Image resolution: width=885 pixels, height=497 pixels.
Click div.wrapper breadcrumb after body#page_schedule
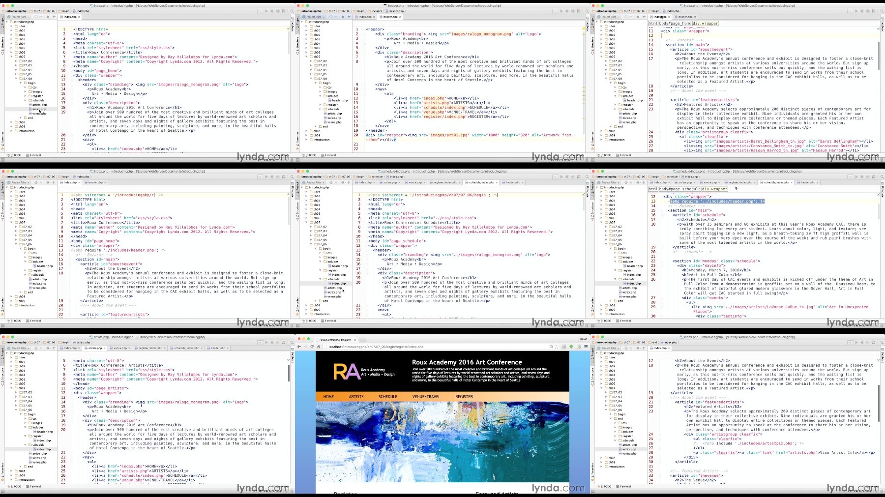tap(714, 189)
